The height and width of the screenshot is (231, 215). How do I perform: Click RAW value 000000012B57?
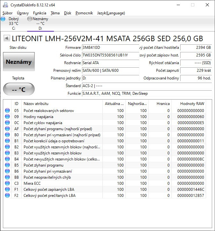click(x=191, y=196)
